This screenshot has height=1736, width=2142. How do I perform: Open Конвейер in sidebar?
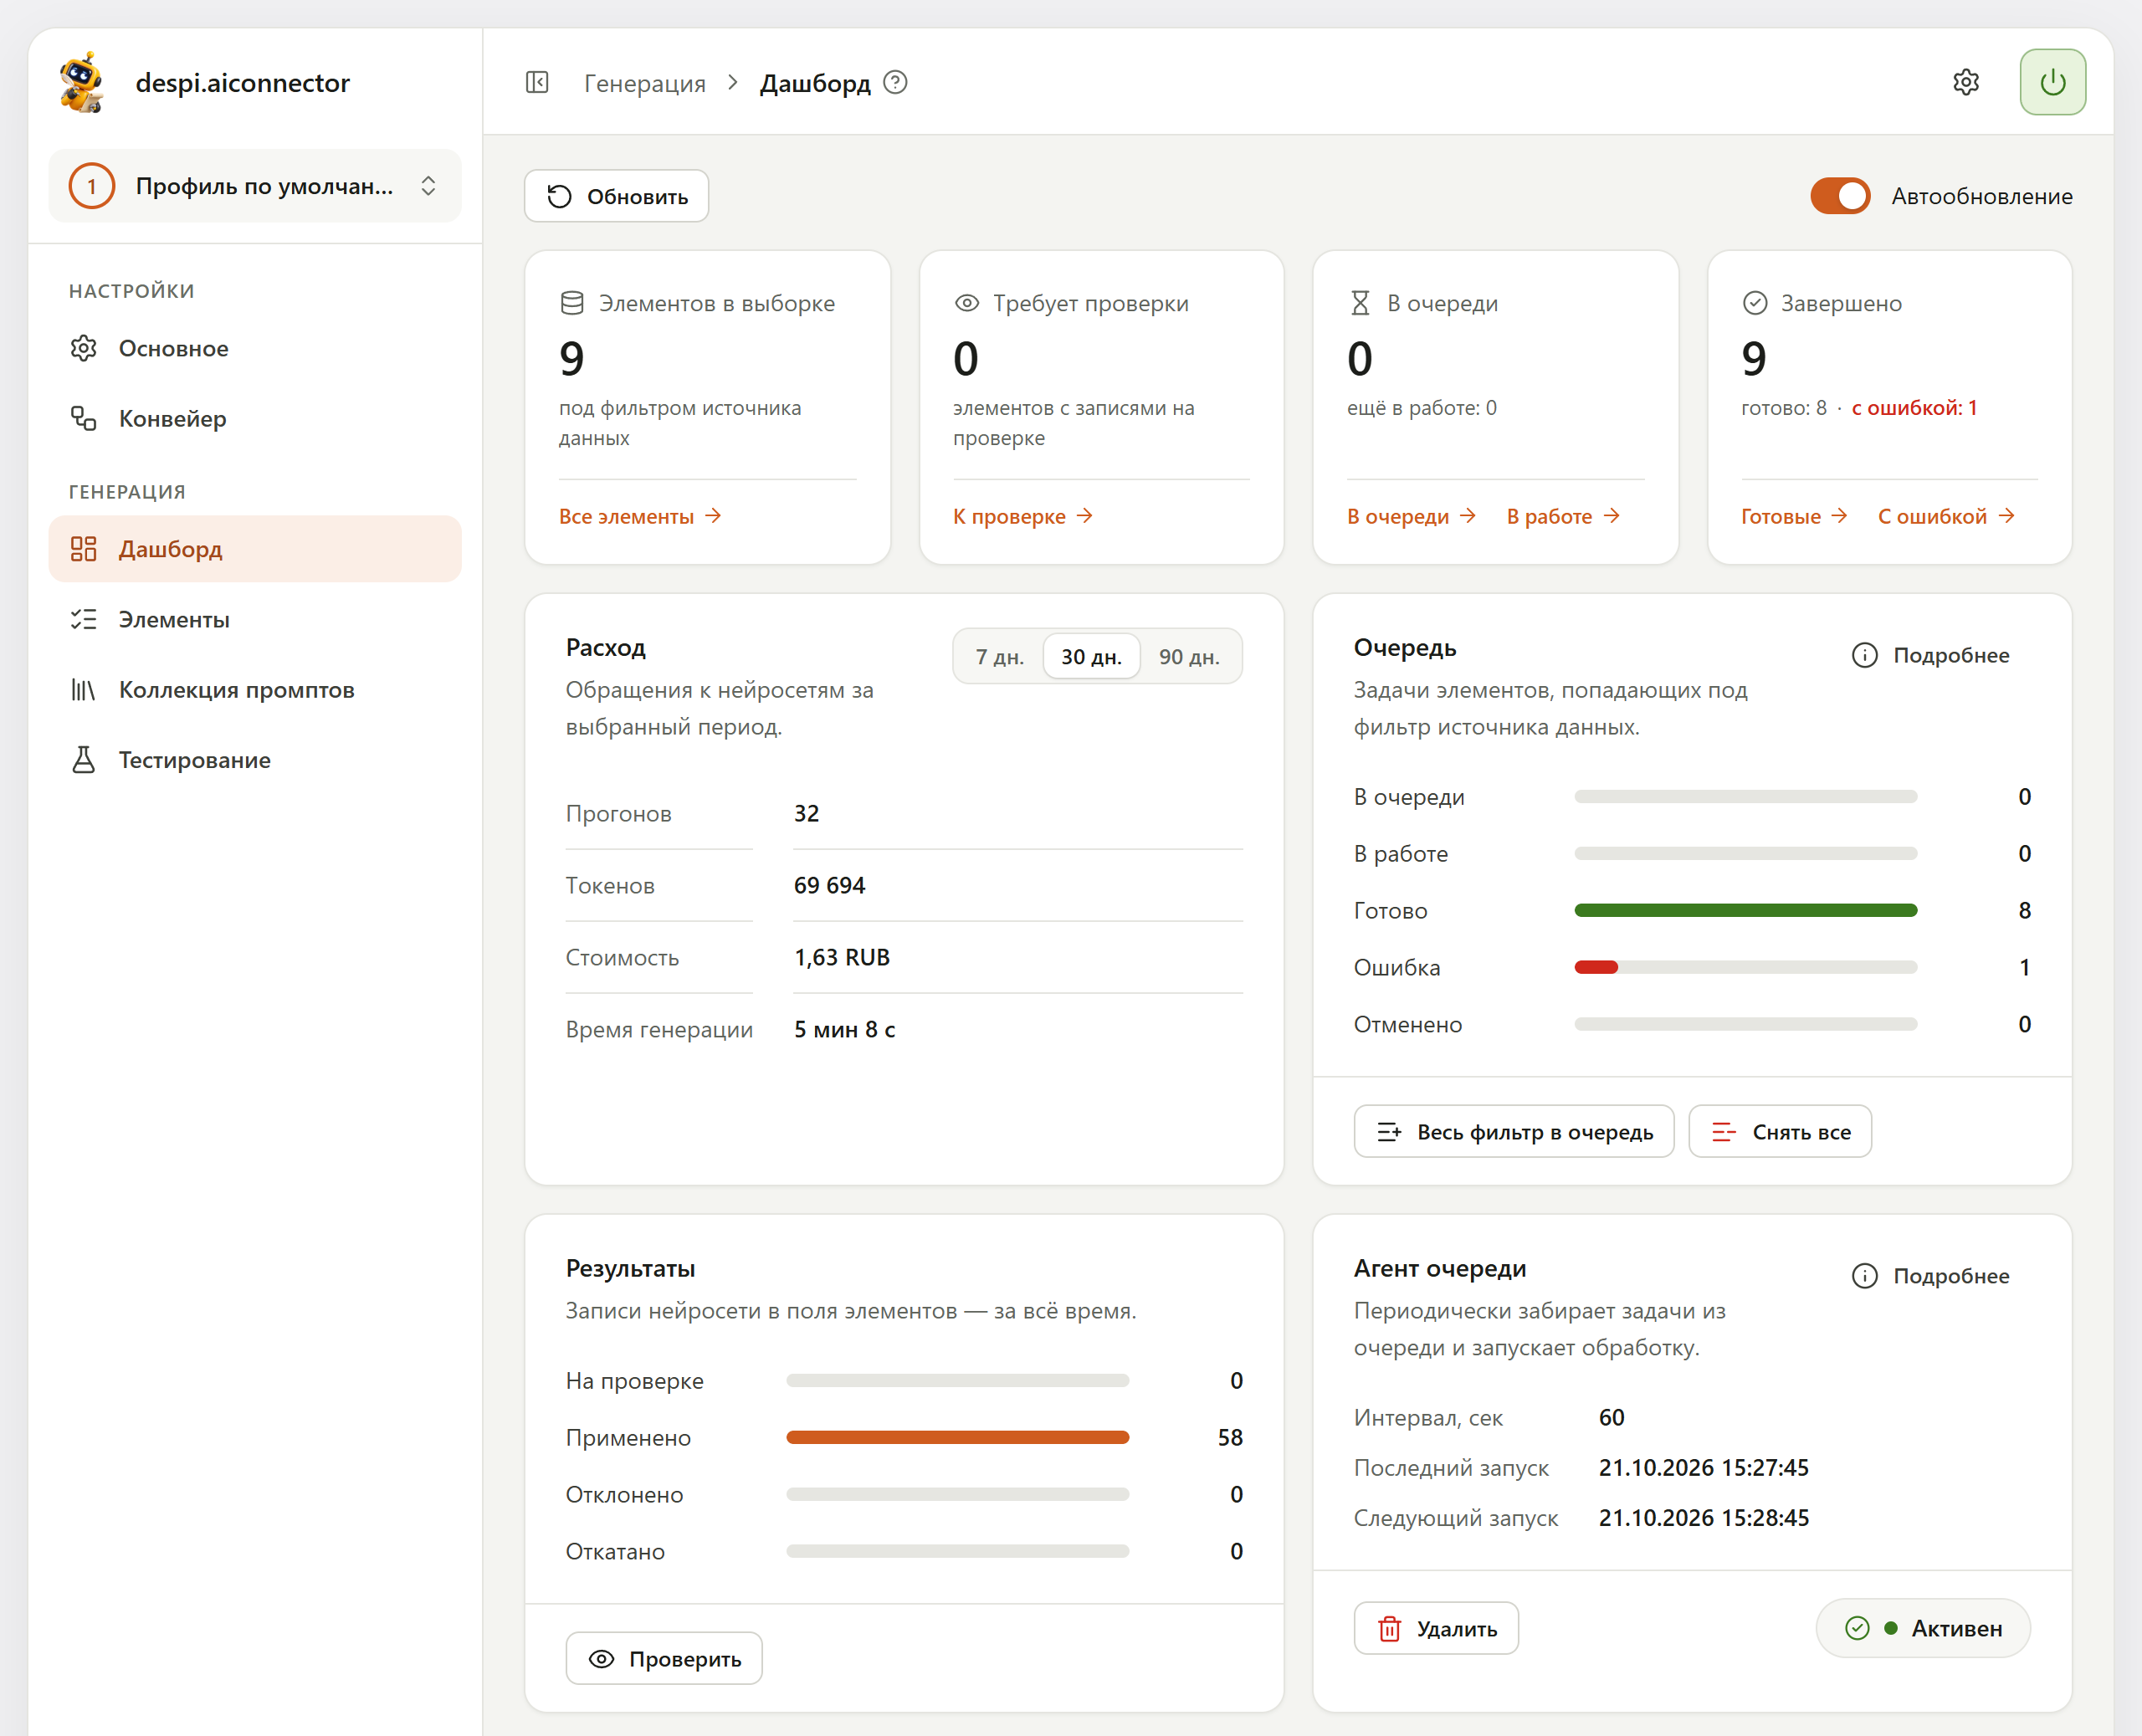click(255, 418)
